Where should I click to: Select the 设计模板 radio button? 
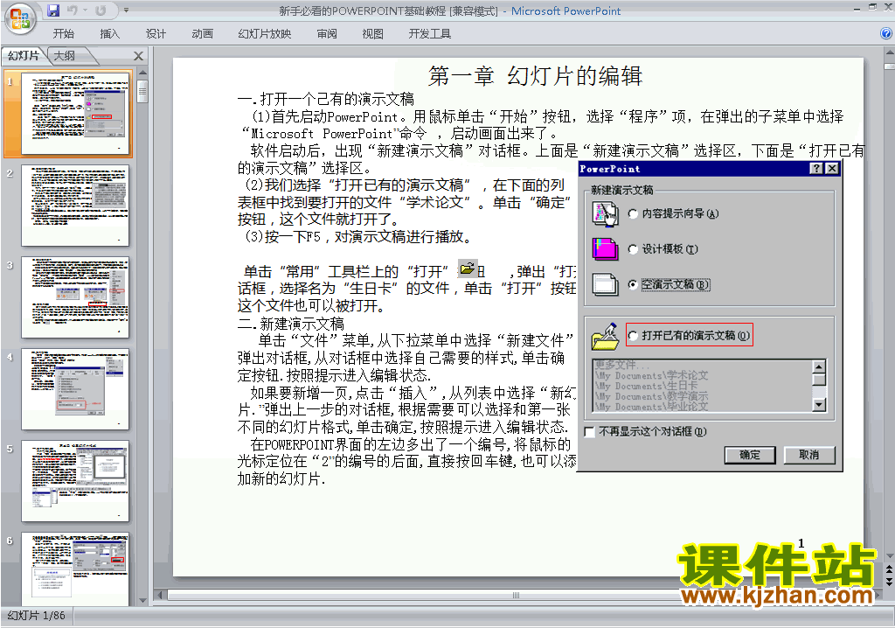click(x=633, y=249)
